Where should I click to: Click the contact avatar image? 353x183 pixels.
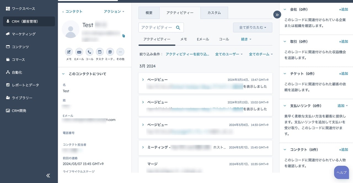(71, 29)
